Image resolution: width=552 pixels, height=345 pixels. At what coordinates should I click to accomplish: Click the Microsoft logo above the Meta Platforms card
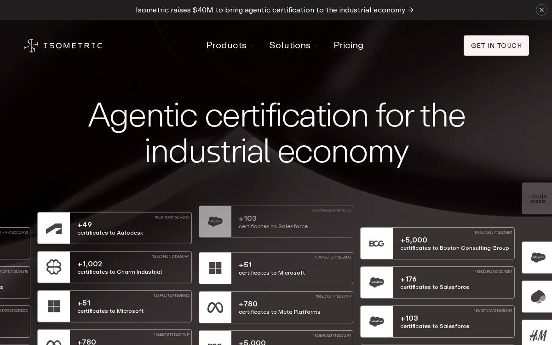point(215,268)
